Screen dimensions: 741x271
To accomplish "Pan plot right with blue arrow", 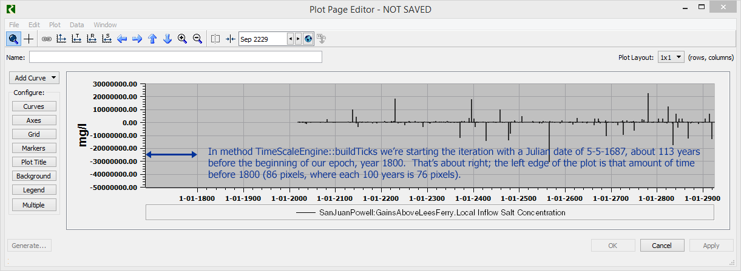I will (x=137, y=39).
